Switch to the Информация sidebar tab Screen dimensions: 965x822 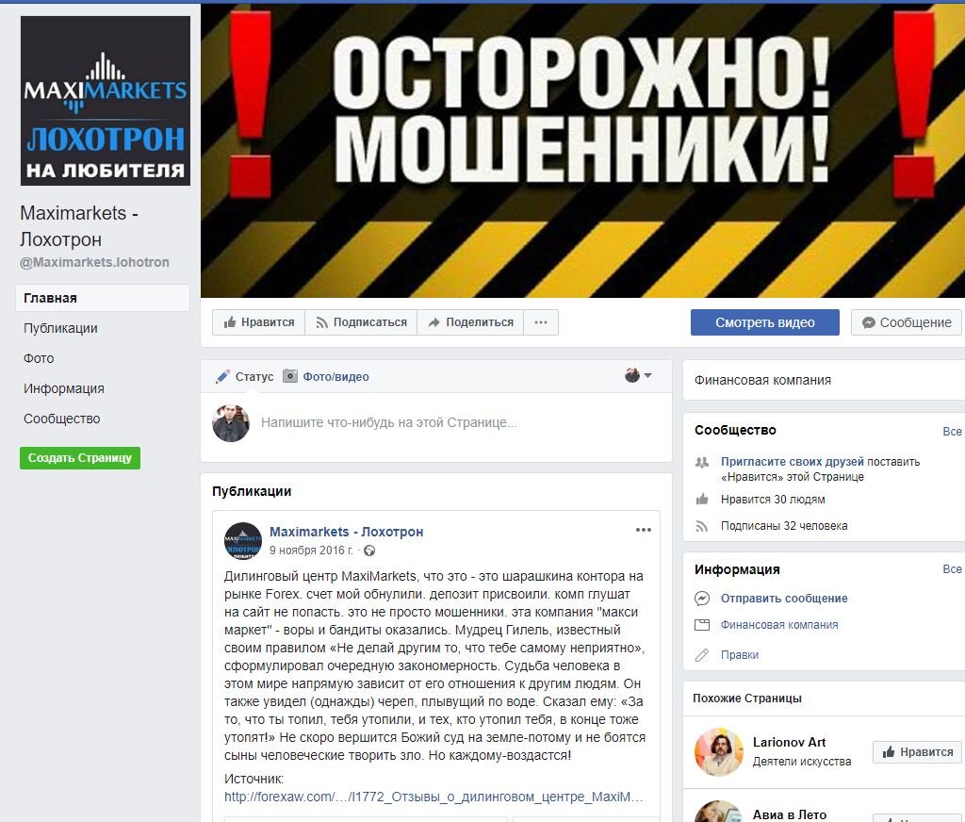63,388
